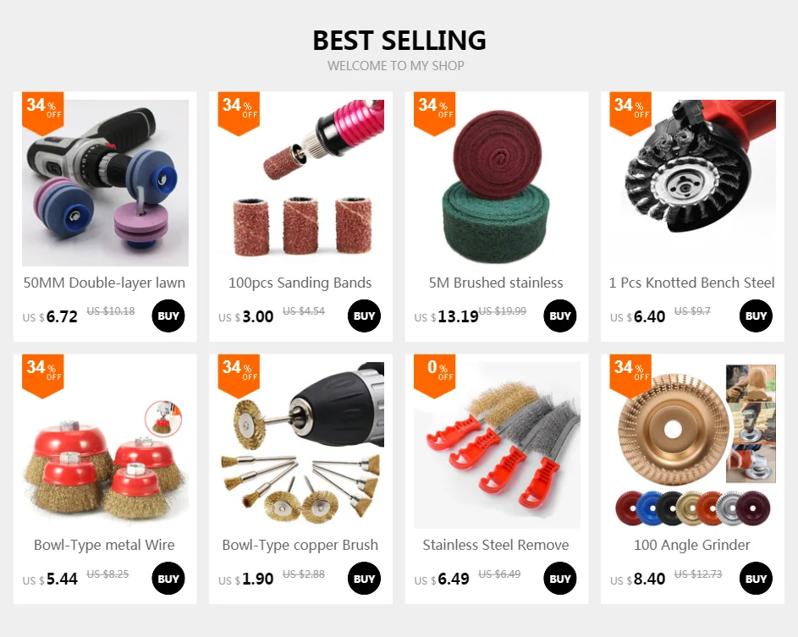This screenshot has height=637, width=798.
Task: Open 'Stainless Steel Remove' product title
Action: pyautogui.click(x=496, y=545)
